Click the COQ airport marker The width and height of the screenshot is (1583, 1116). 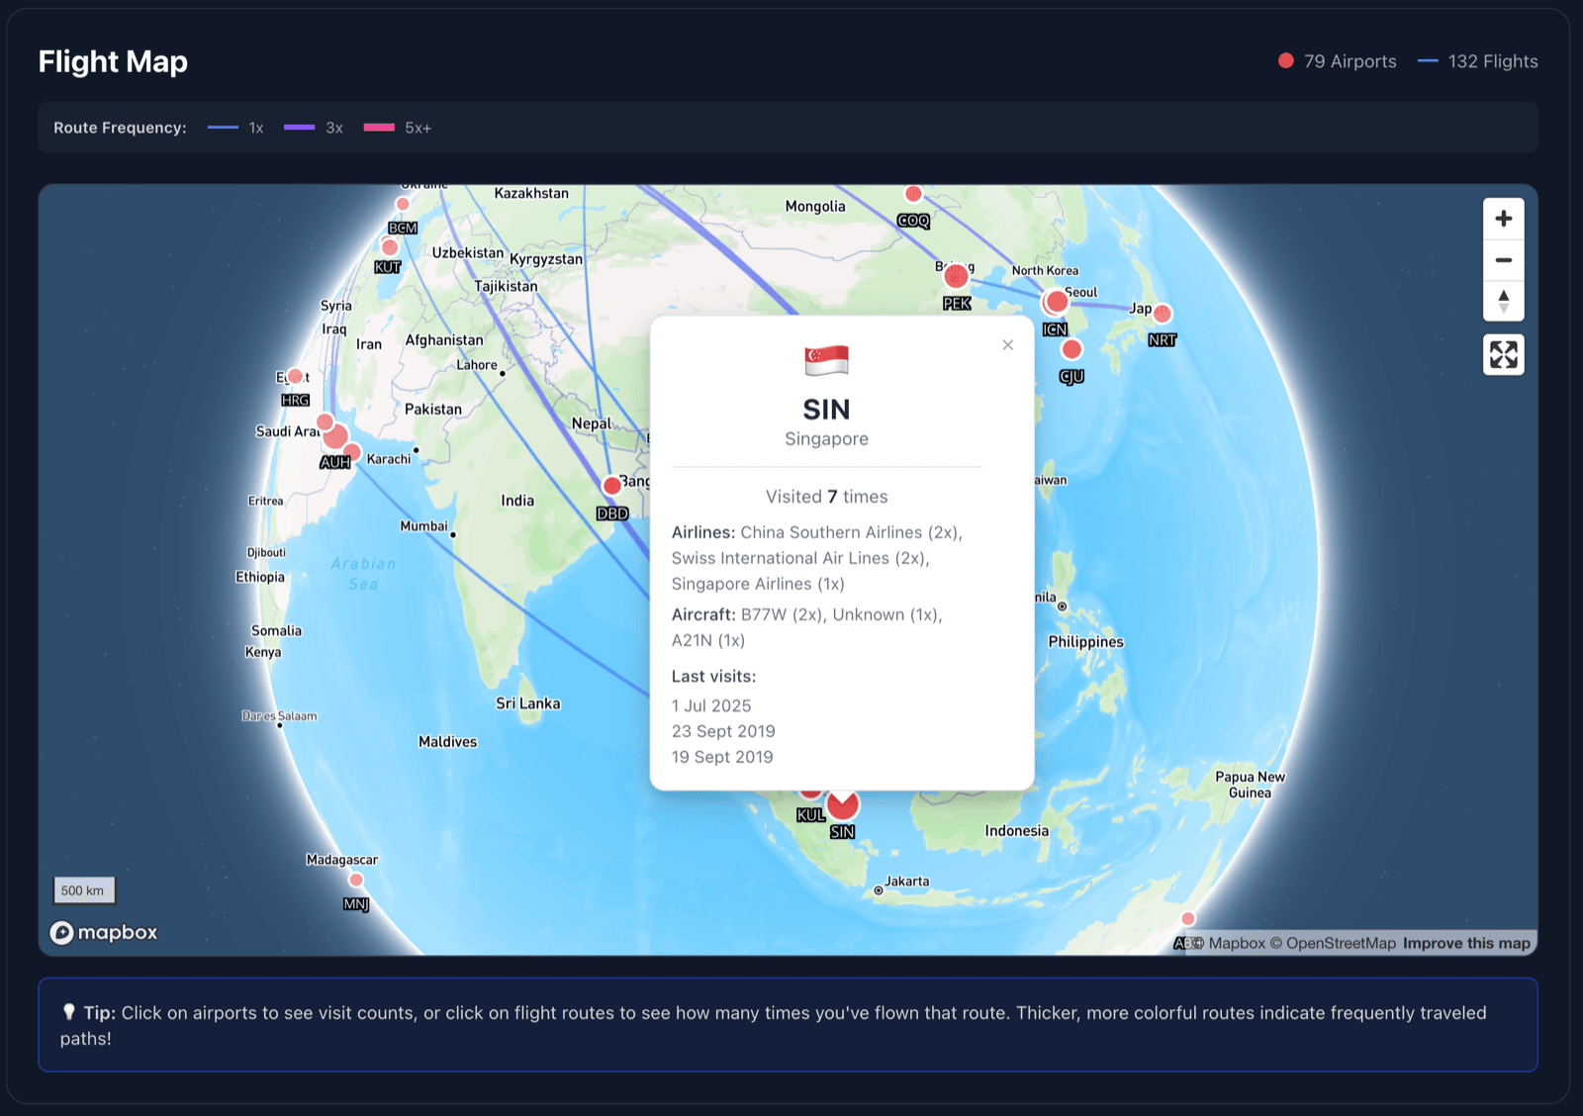point(913,194)
